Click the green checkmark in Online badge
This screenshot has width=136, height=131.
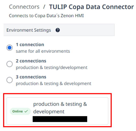(26, 111)
